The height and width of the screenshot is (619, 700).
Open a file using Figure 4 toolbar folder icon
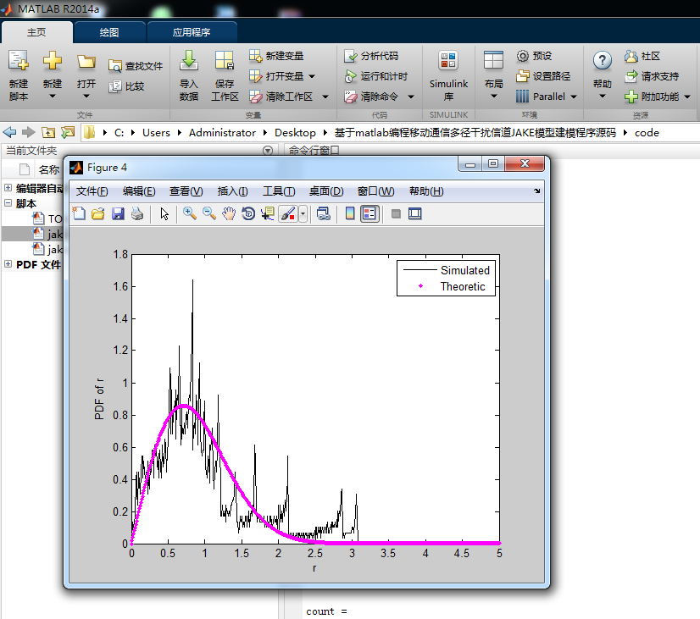(98, 213)
